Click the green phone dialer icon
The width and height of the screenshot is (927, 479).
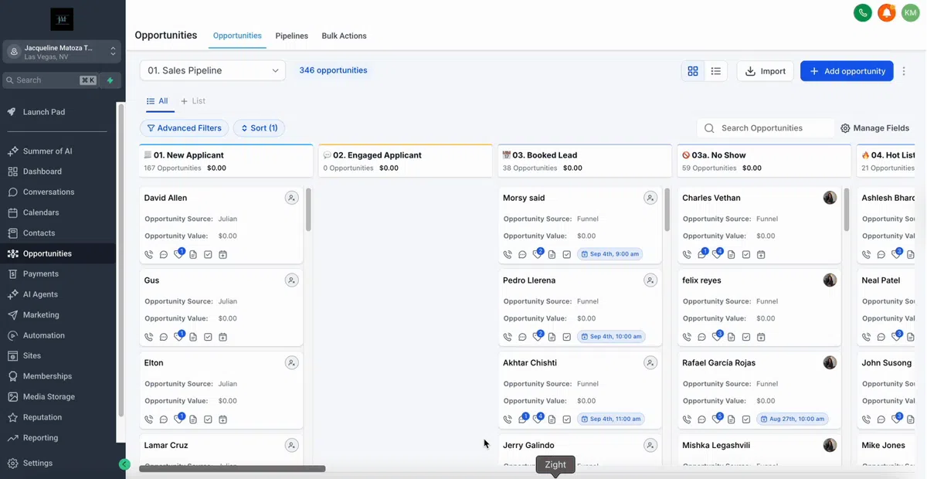coord(863,12)
